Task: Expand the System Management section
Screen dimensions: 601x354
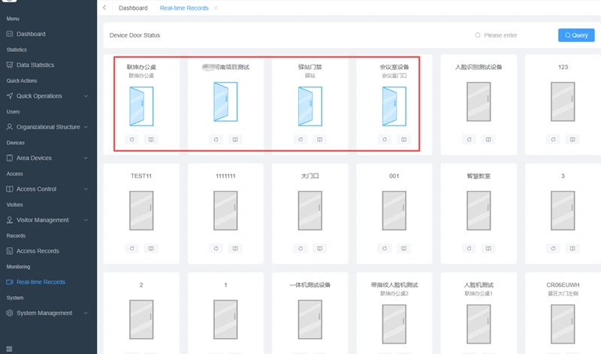Action: click(x=48, y=313)
